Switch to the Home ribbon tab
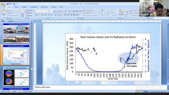 9,7
